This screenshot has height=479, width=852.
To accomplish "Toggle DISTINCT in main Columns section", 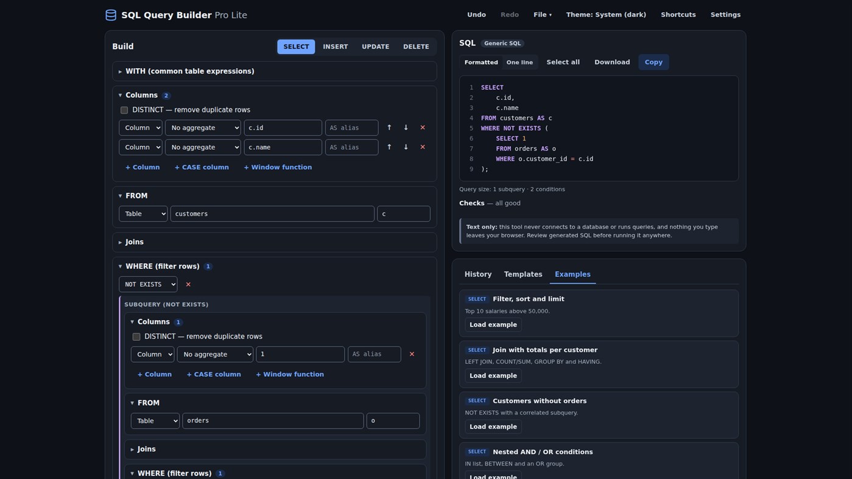I will click(124, 110).
